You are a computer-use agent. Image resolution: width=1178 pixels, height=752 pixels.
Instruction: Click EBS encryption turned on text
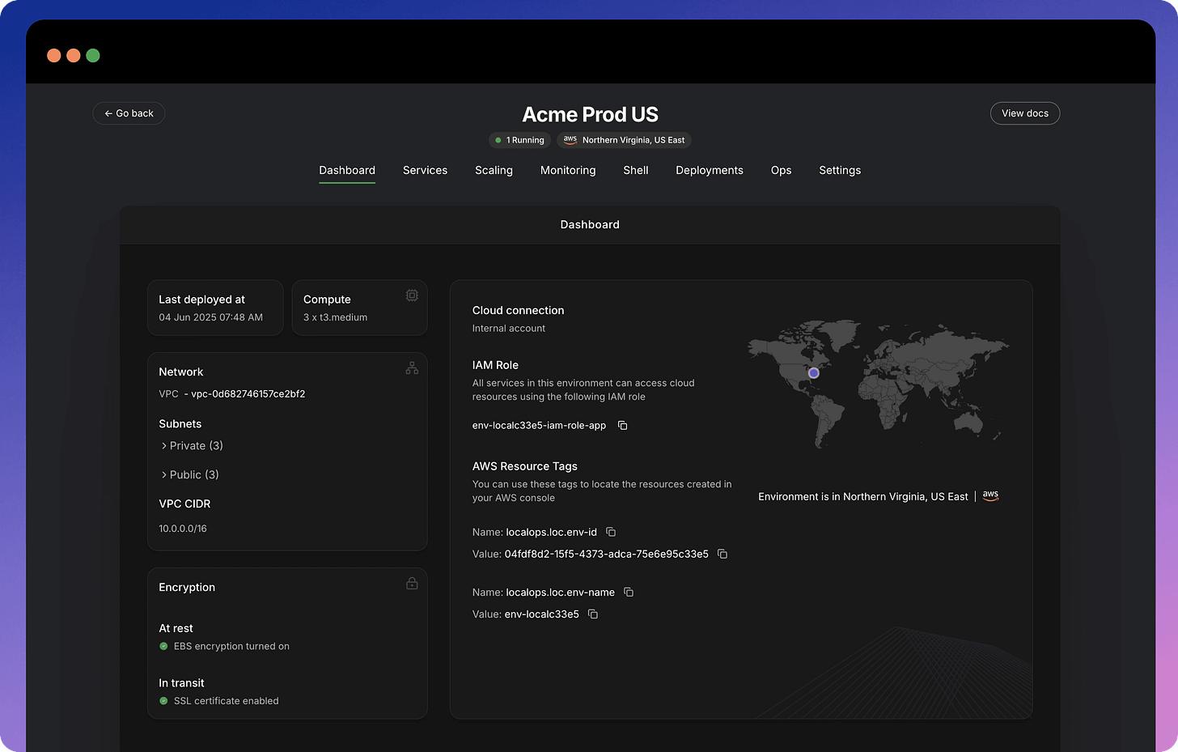(231, 646)
